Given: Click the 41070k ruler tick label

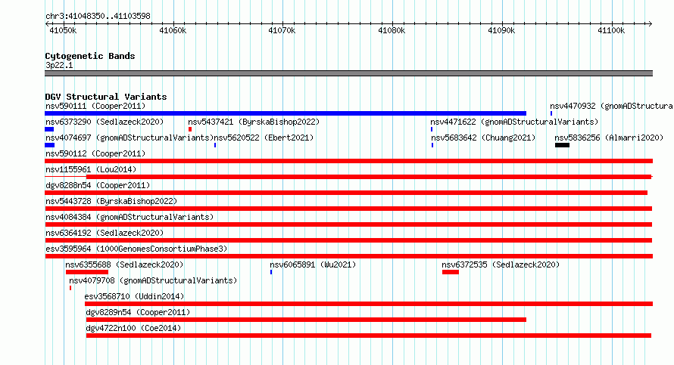Looking at the screenshot, I should pos(282,30).
